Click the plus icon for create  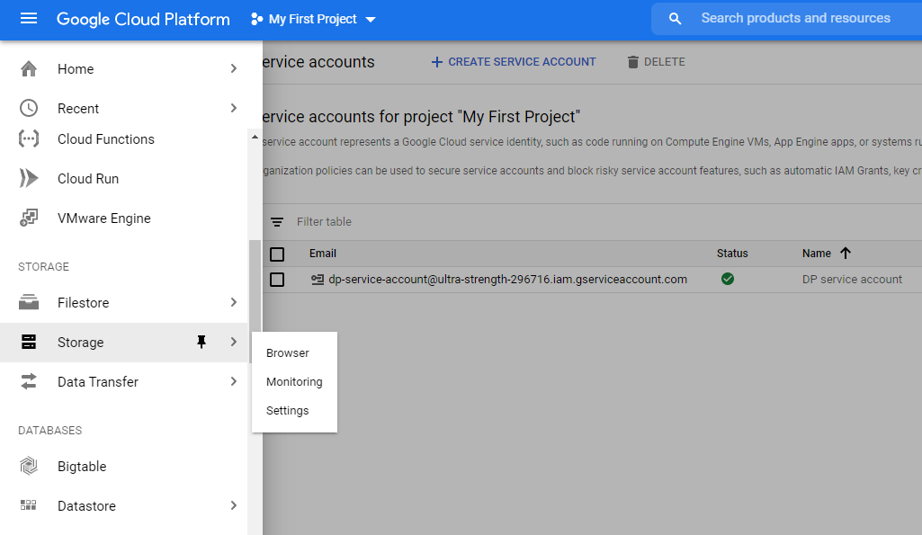[436, 62]
